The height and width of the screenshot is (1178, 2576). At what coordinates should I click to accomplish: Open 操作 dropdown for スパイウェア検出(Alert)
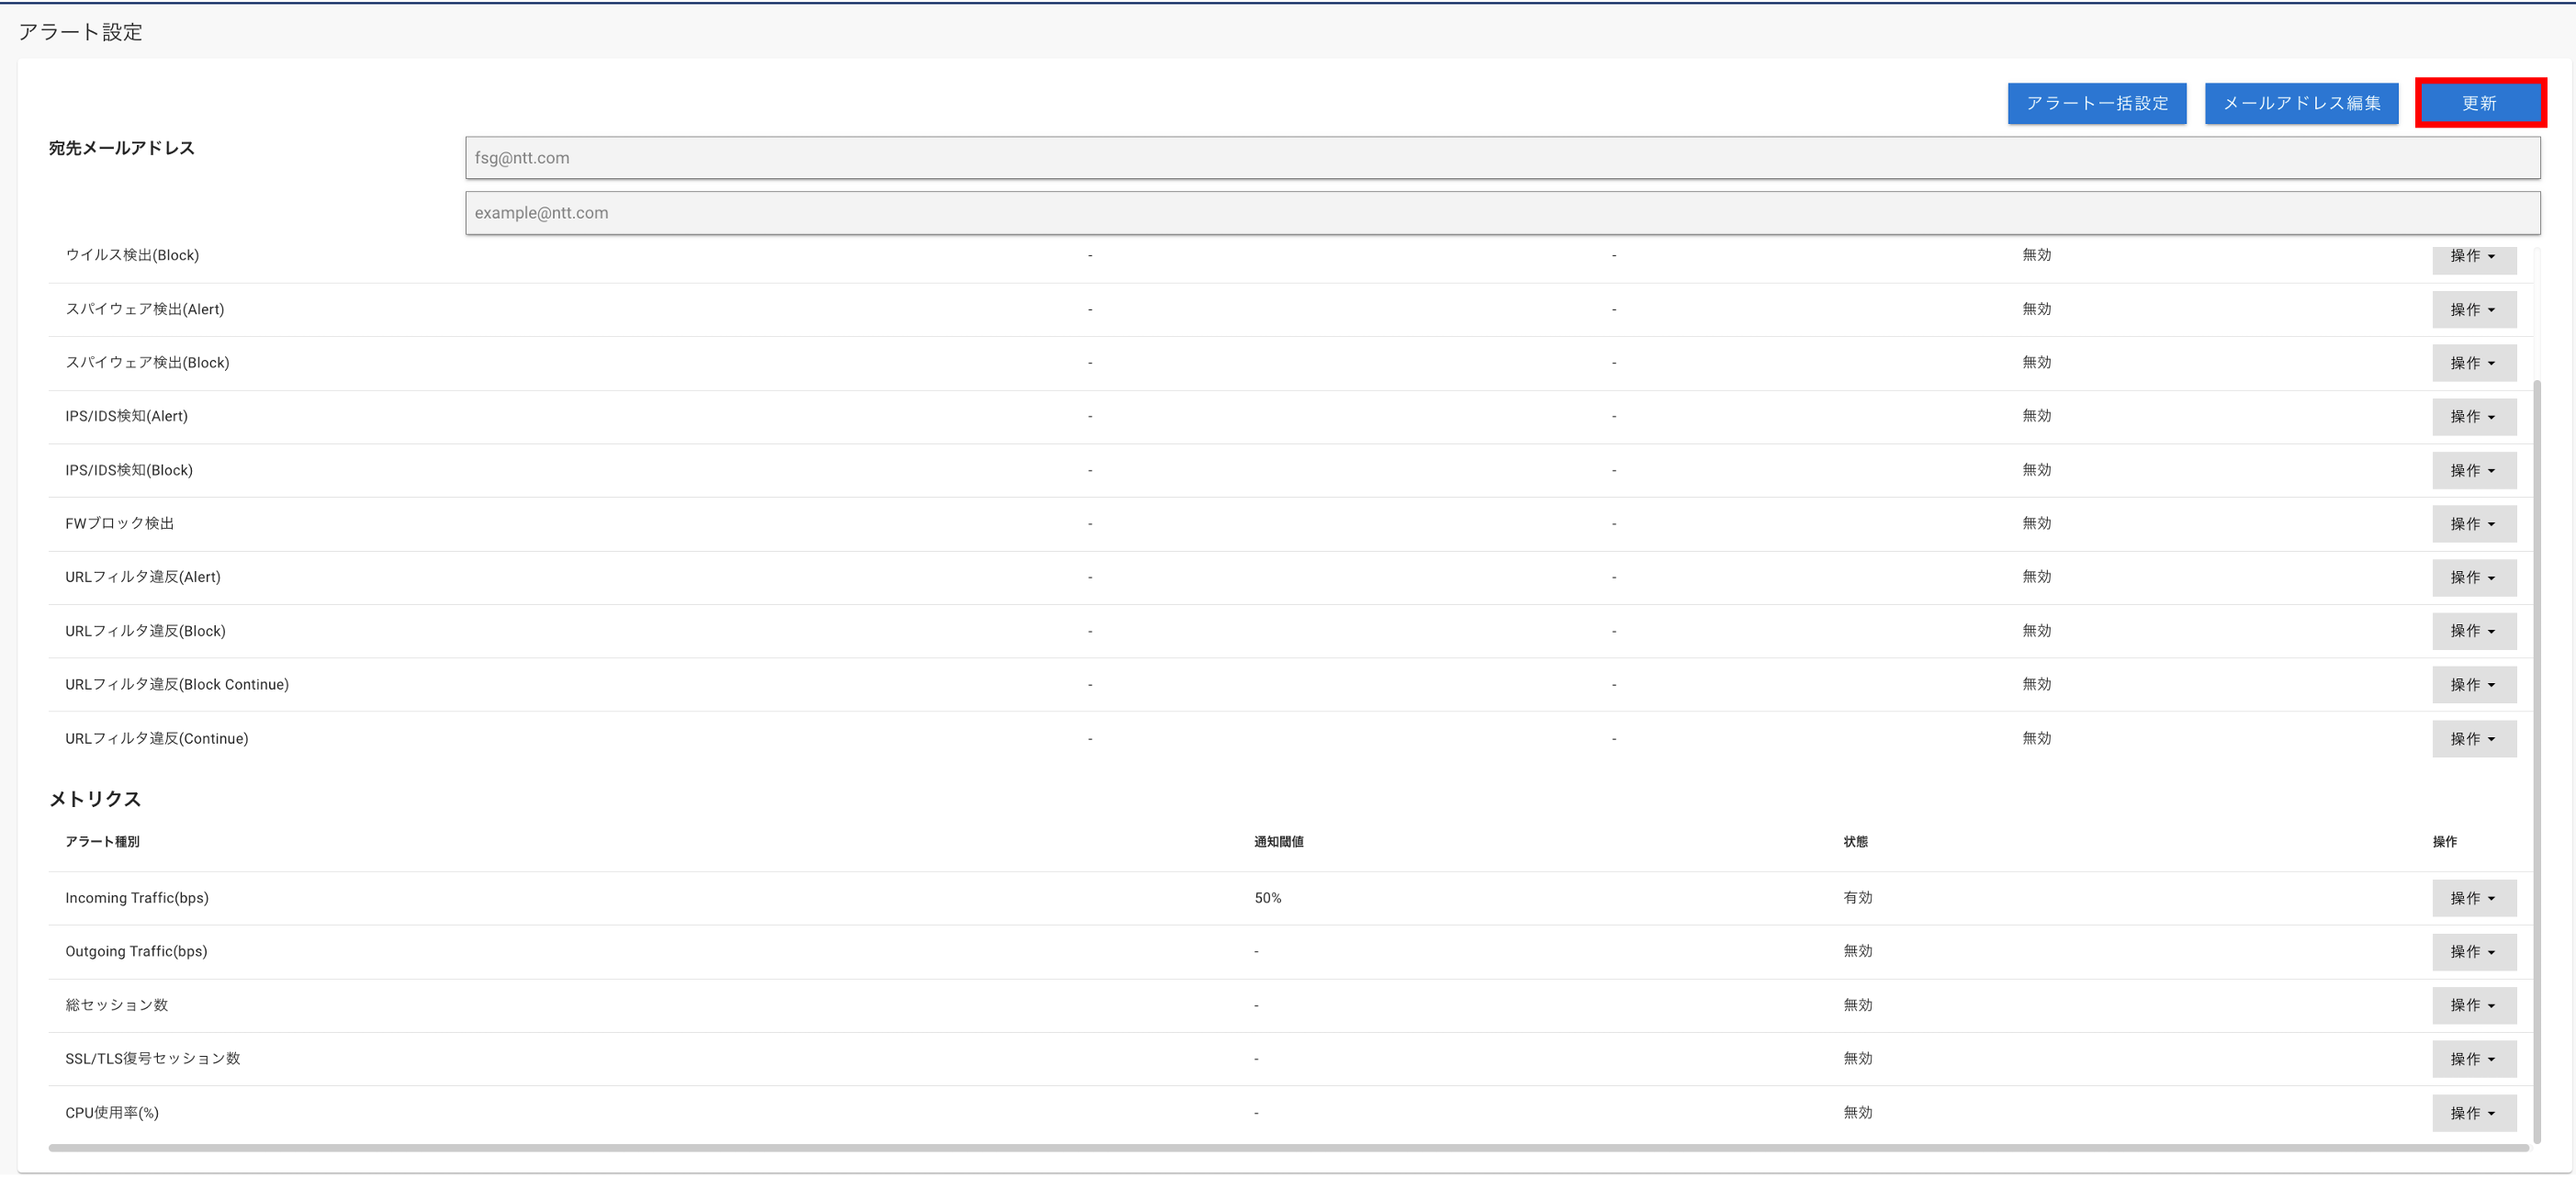2473,310
